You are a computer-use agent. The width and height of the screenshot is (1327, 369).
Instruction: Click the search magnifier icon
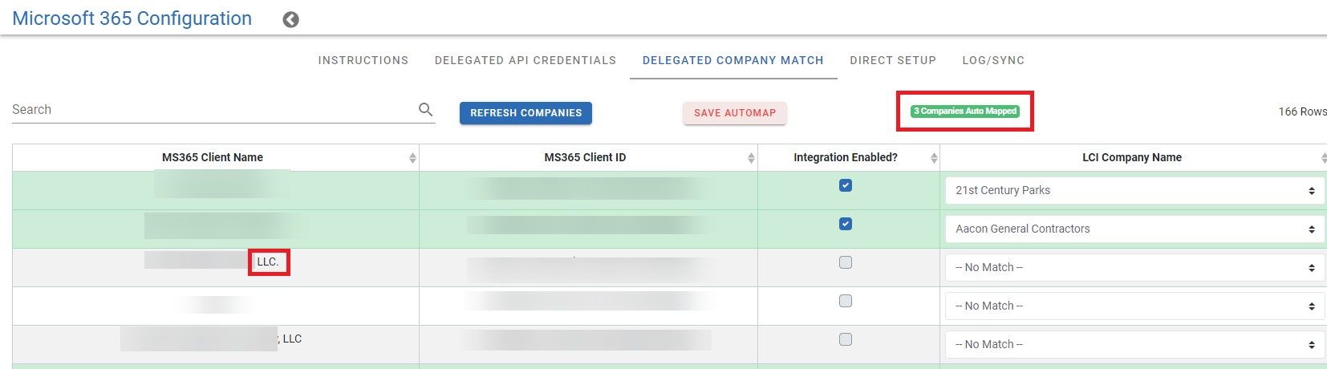pyautogui.click(x=426, y=109)
